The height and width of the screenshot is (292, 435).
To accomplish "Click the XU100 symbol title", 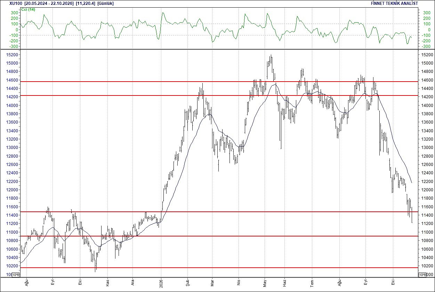I will 15,3.
